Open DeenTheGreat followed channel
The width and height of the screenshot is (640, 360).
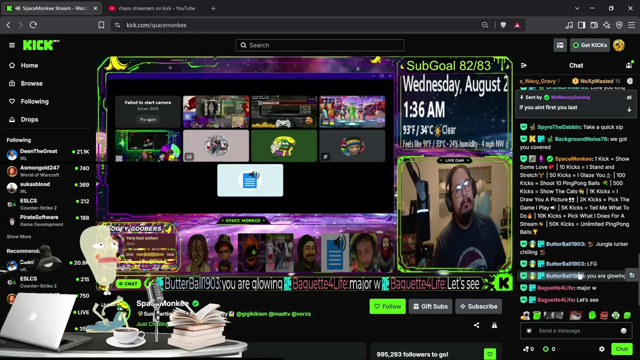click(48, 154)
